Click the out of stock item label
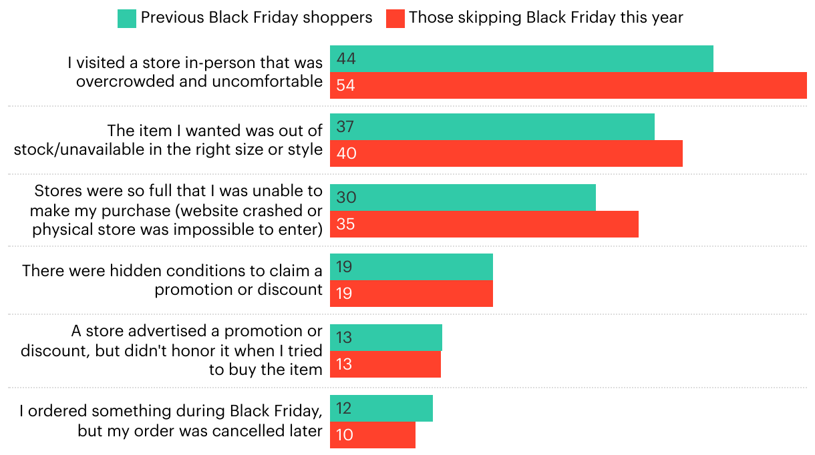The width and height of the screenshot is (815, 455). pyautogui.click(x=168, y=140)
